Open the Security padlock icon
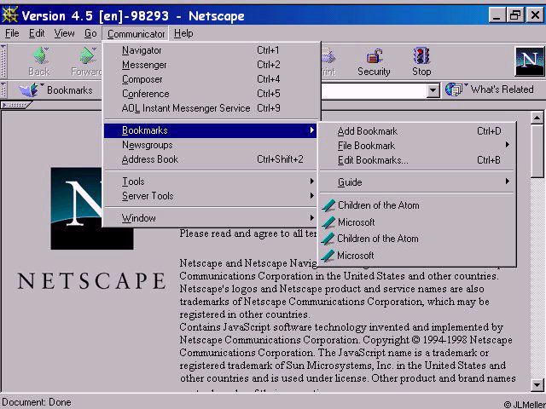Viewport: 546px width, 409px height. [x=374, y=56]
